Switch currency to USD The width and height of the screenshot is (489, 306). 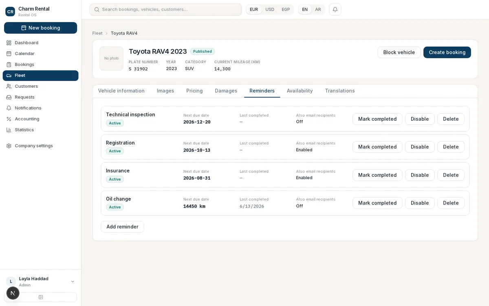(270, 9)
